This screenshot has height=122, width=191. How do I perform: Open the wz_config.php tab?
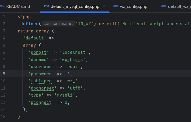point(134,6)
